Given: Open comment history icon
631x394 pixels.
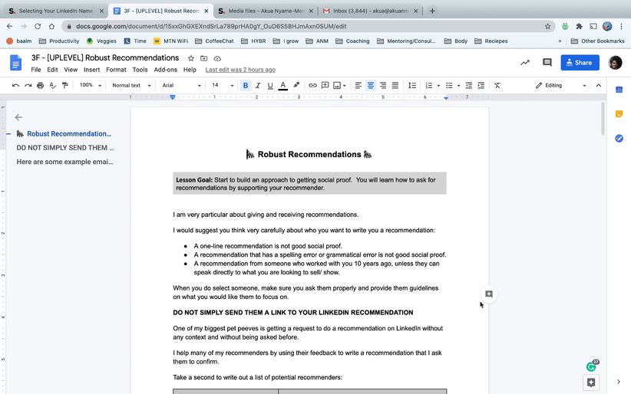Looking at the screenshot, I should click(547, 62).
